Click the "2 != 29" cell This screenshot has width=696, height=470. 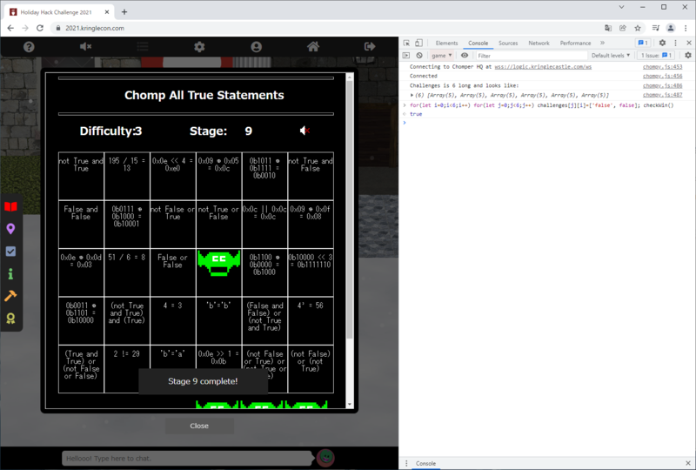[127, 369]
